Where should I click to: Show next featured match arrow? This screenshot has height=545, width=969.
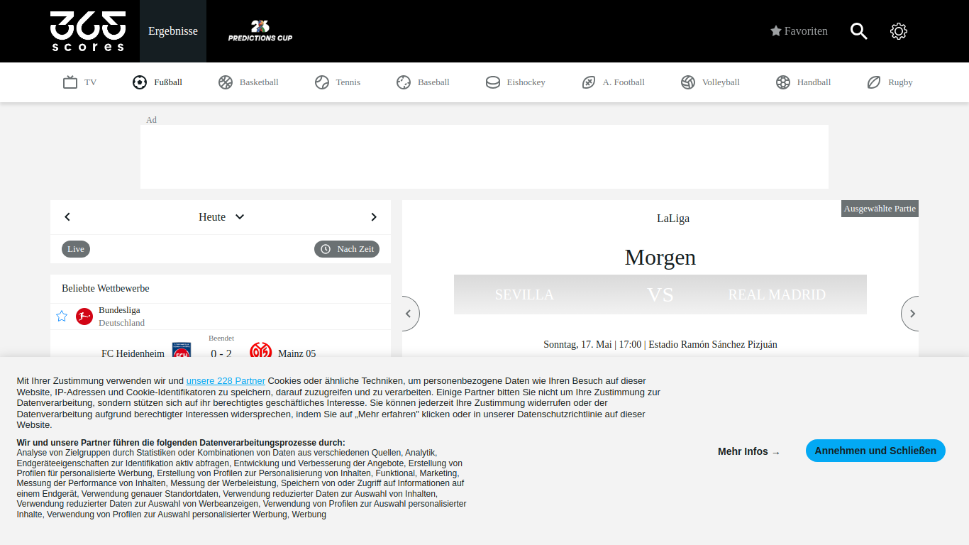coord(911,314)
